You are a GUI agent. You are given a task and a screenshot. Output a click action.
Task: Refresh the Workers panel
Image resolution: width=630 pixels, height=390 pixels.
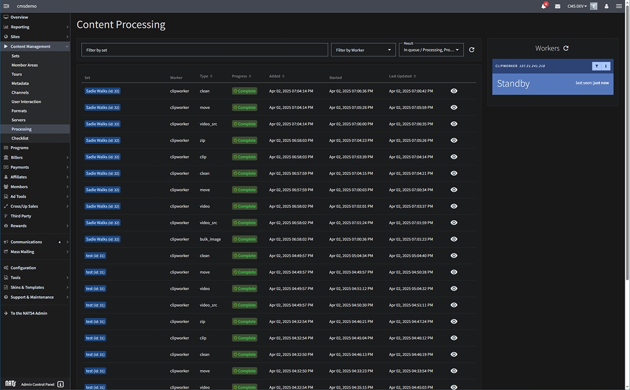[x=566, y=48]
